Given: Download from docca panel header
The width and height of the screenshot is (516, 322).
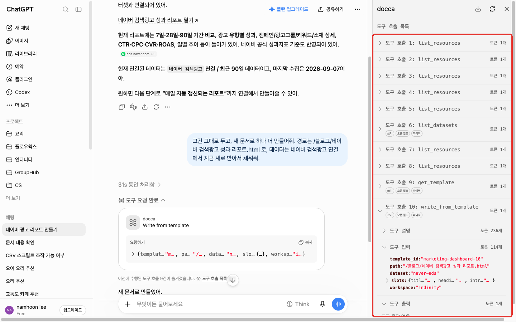Looking at the screenshot, I should point(478,9).
